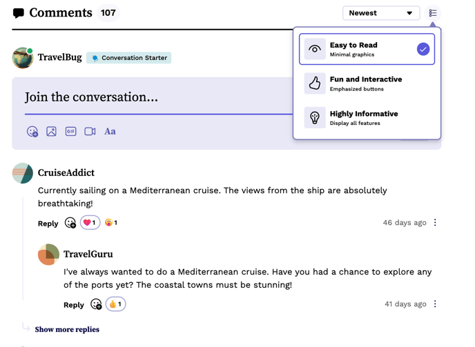Insert an emoji in comment box
The width and height of the screenshot is (475, 347).
[x=32, y=131]
